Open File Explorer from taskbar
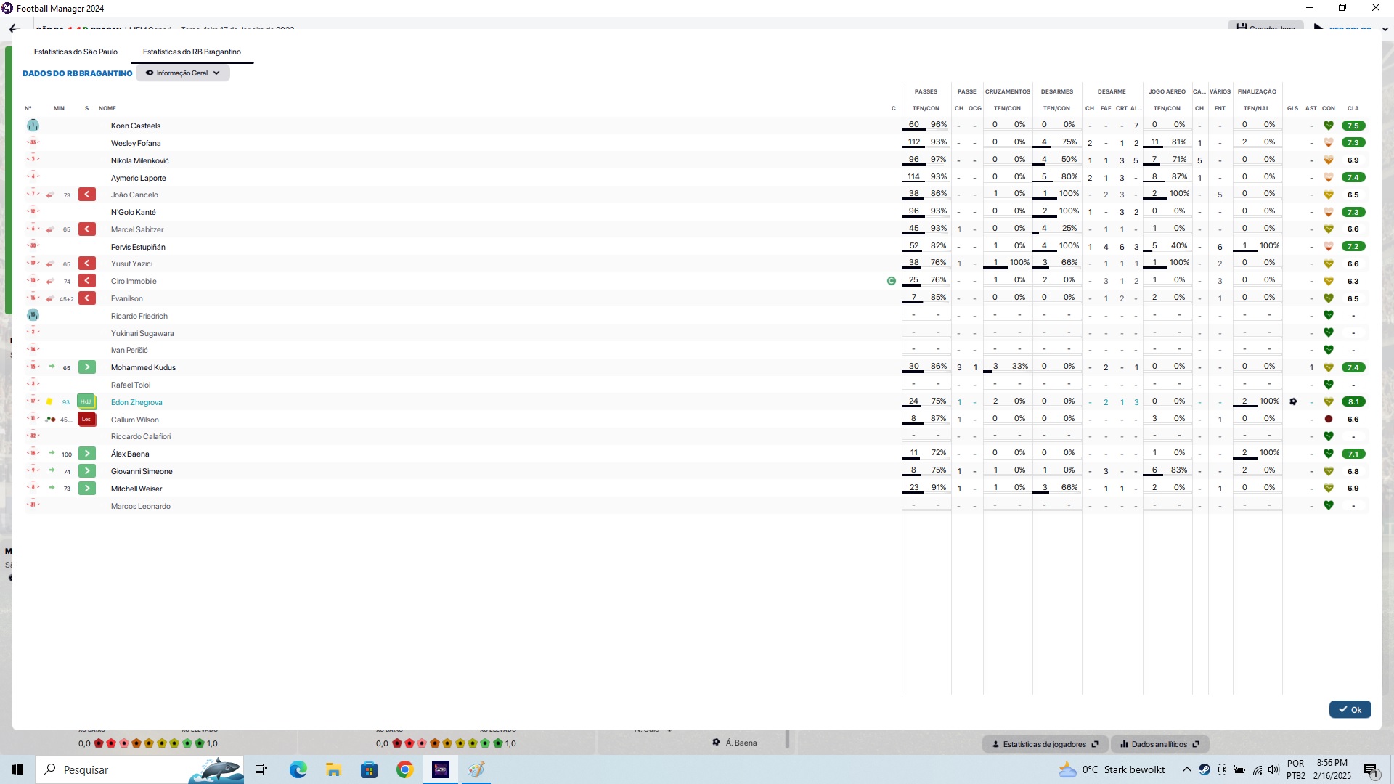 pos(334,769)
